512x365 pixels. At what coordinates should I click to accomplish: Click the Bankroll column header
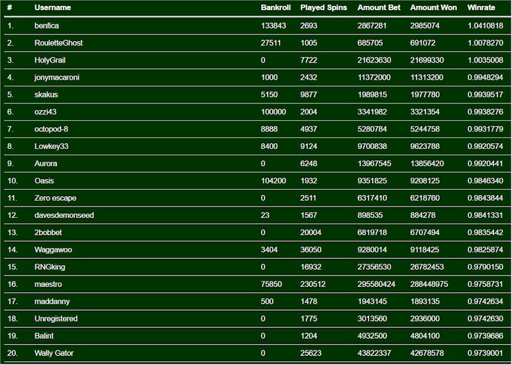click(x=276, y=8)
